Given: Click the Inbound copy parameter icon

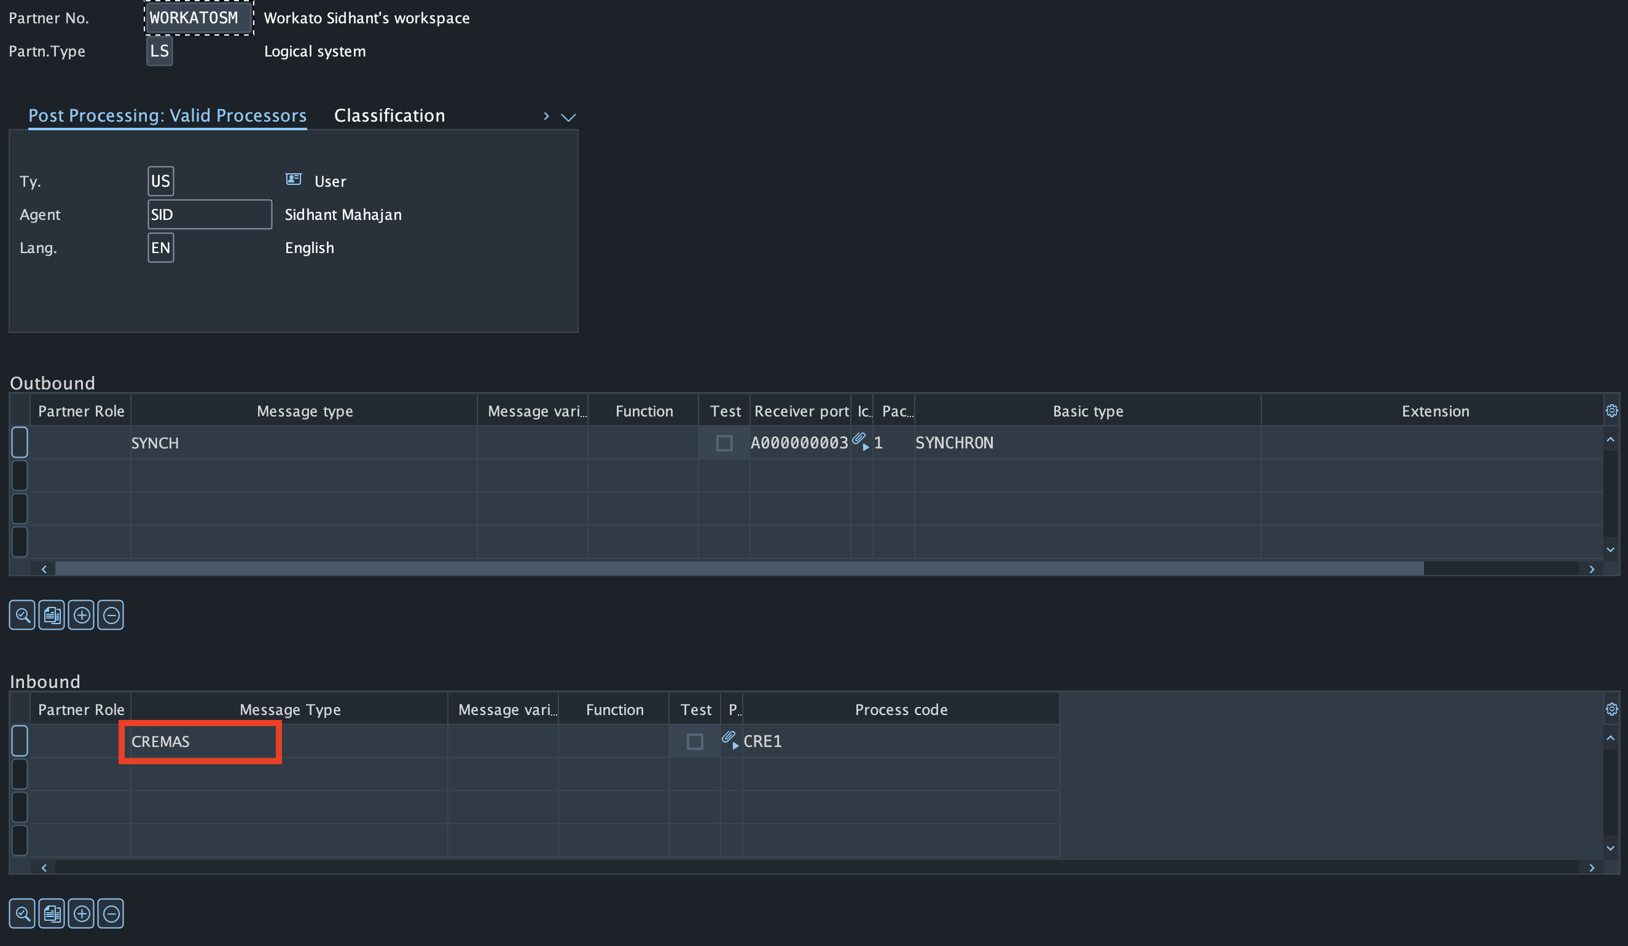Looking at the screenshot, I should coord(52,913).
